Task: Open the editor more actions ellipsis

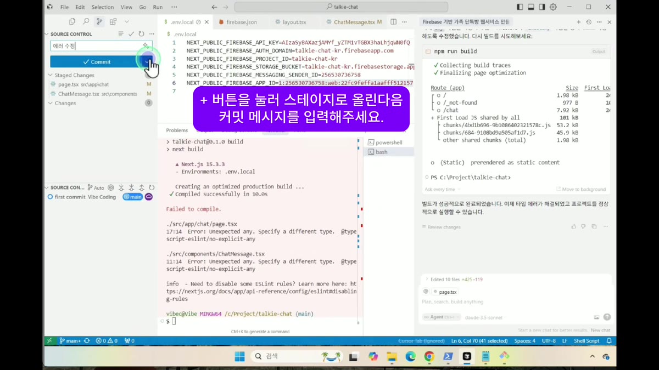Action: pos(405,22)
